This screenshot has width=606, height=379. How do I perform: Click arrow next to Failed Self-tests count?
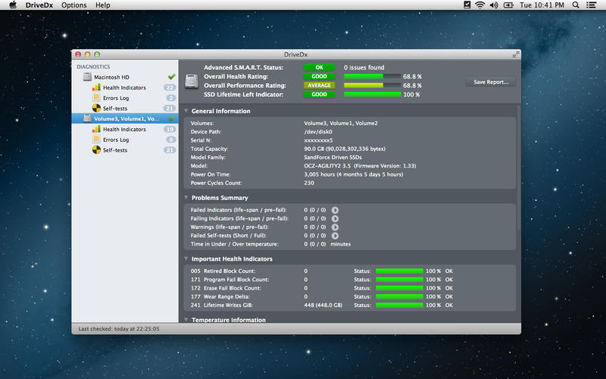[335, 236]
